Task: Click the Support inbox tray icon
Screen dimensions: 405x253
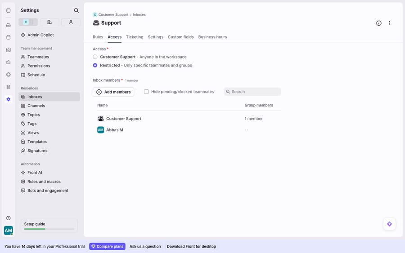Action: point(96,23)
